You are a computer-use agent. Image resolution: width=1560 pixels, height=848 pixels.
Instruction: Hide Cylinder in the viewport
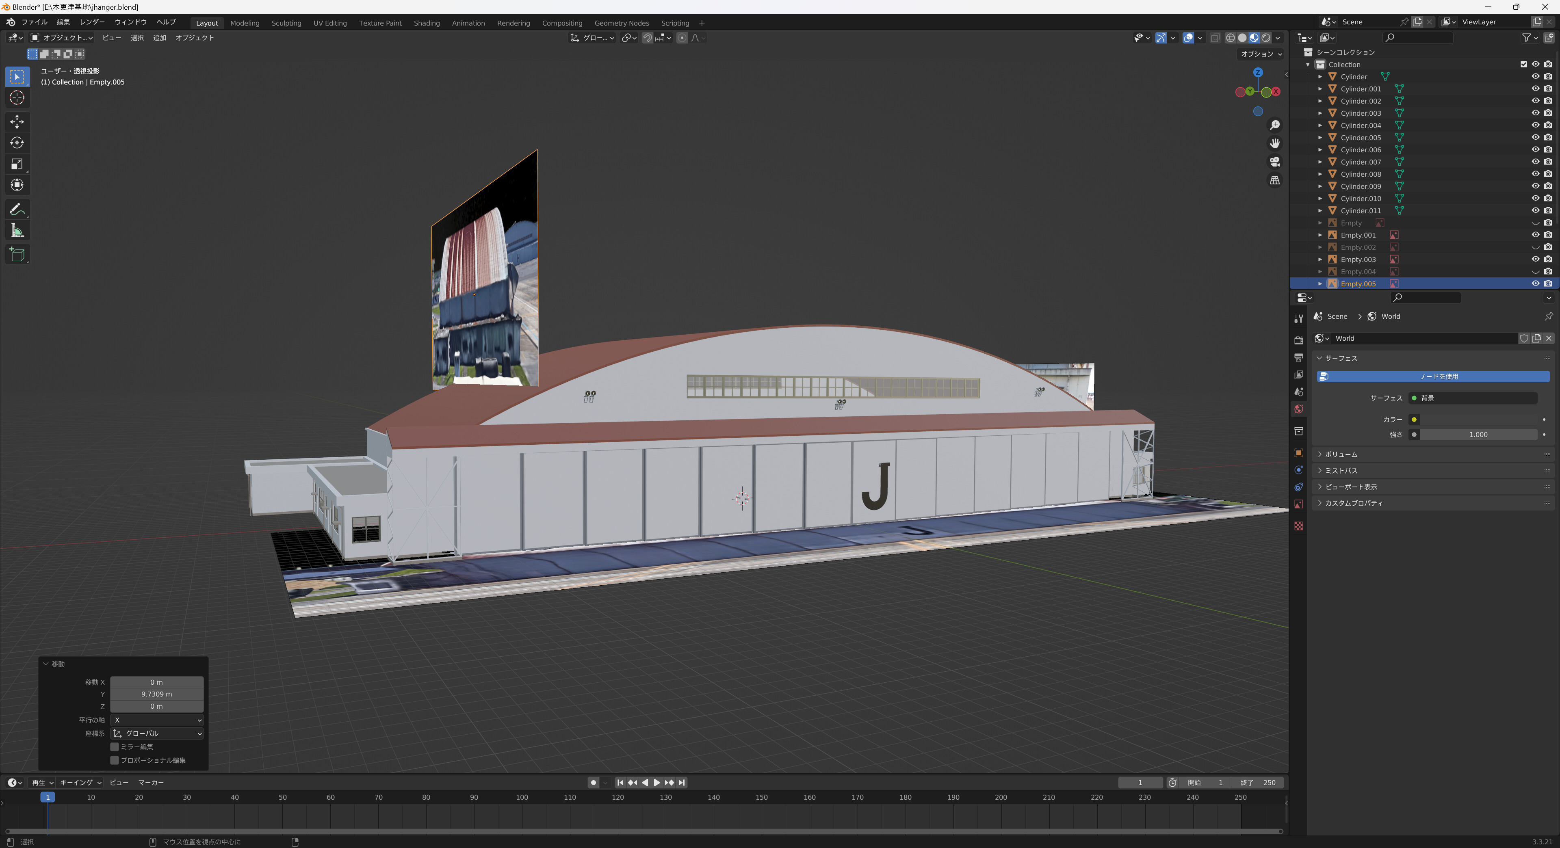[x=1535, y=76]
